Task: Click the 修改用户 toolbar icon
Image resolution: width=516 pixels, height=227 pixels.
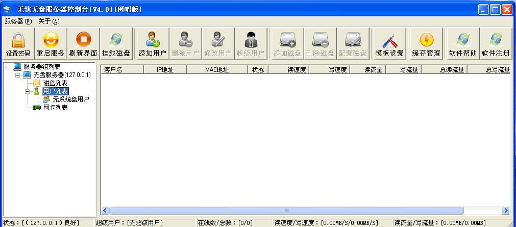Action: coord(218,40)
